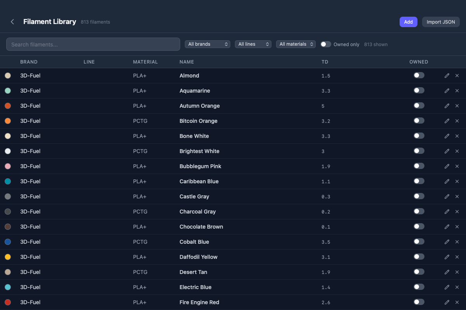Edit the Chocolate Brown filament
This screenshot has width=466, height=310.
(447, 227)
